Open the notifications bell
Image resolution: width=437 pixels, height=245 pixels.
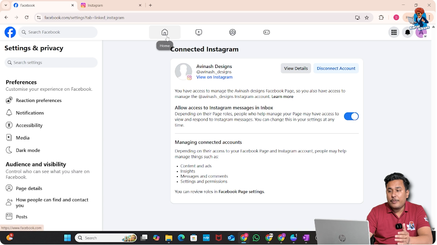(x=408, y=32)
